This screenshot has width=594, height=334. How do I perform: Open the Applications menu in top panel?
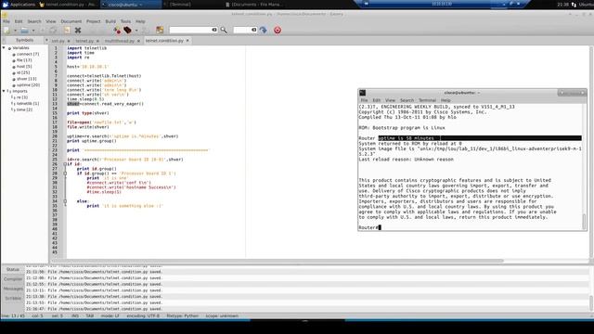point(19,5)
